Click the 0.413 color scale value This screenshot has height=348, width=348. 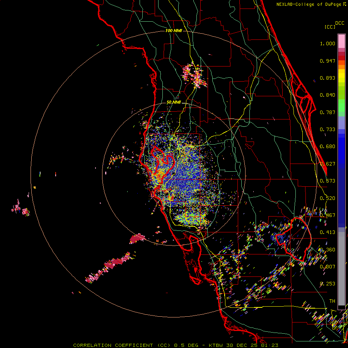[328, 232]
